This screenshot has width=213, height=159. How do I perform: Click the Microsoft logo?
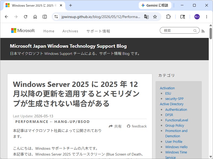23,30
